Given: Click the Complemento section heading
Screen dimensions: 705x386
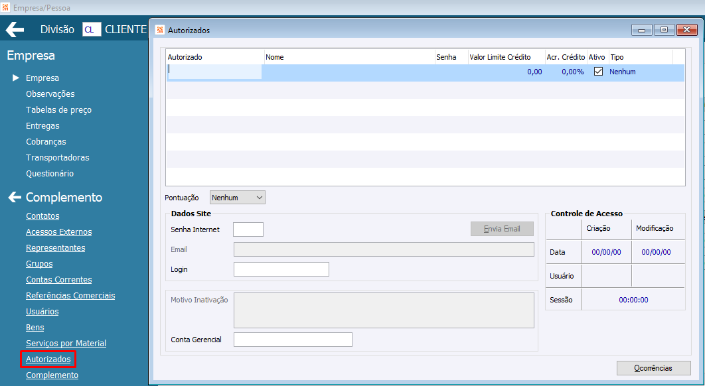Looking at the screenshot, I should point(64,197).
